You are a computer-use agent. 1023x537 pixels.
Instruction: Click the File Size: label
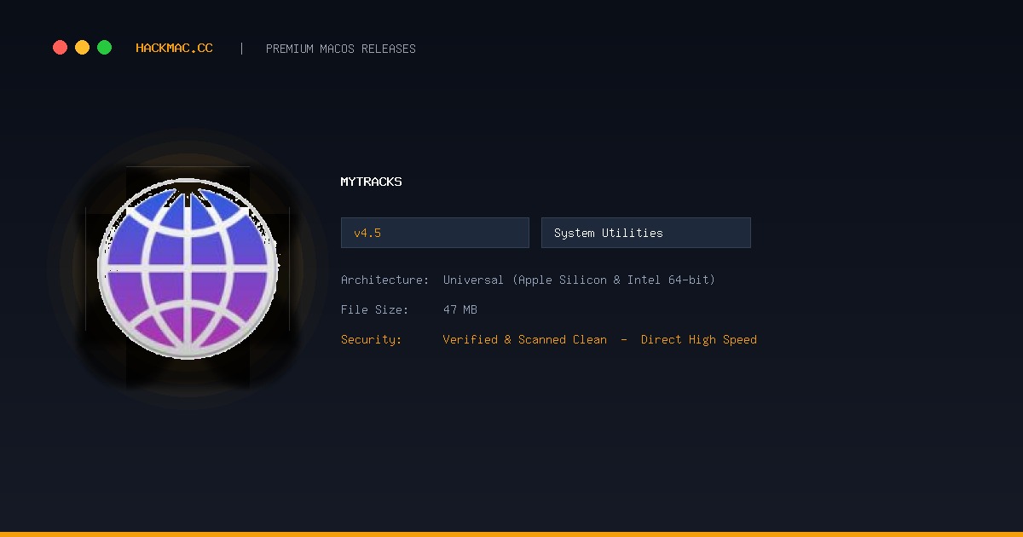[x=374, y=309]
